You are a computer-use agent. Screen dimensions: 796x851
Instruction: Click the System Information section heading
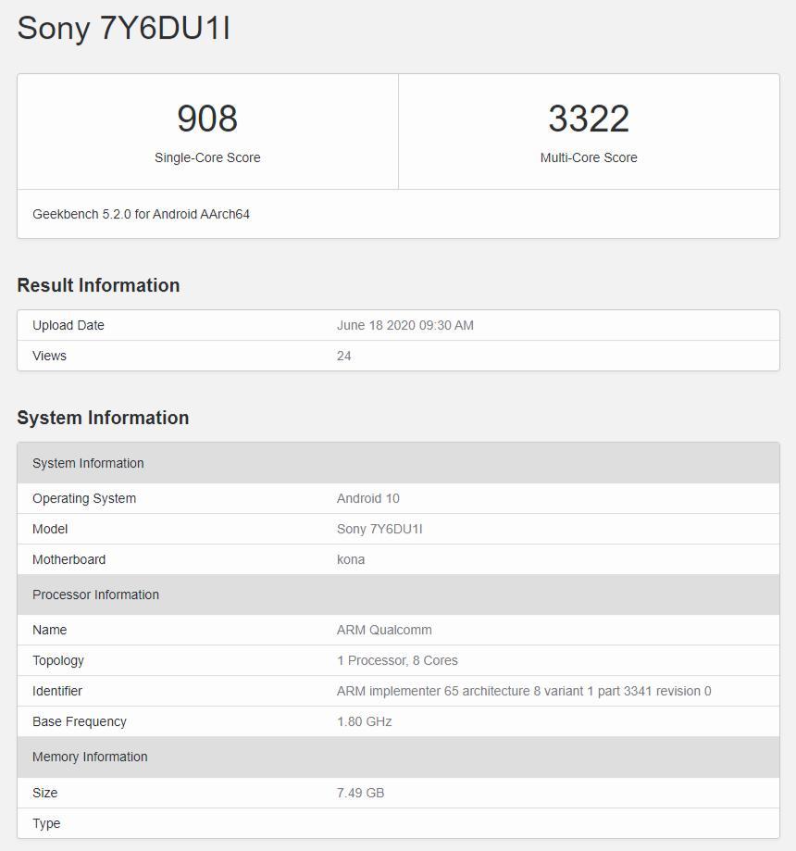(102, 418)
